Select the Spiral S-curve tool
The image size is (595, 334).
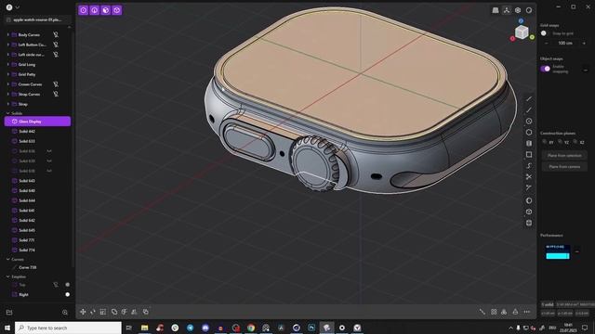(x=529, y=166)
